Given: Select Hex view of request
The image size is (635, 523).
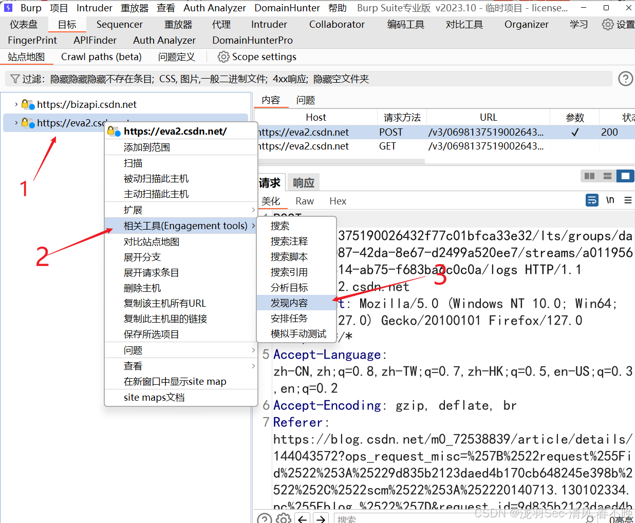Looking at the screenshot, I should click(x=338, y=201).
